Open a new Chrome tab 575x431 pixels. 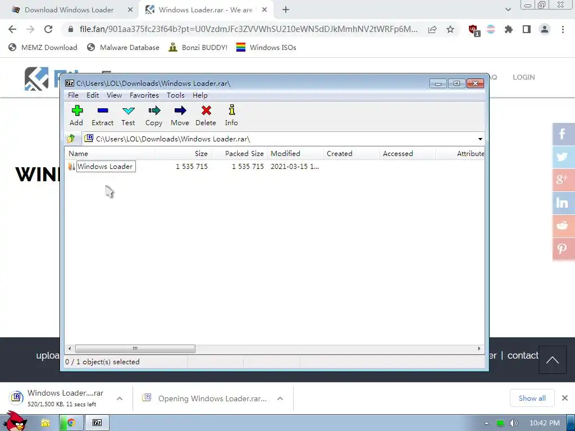[286, 10]
